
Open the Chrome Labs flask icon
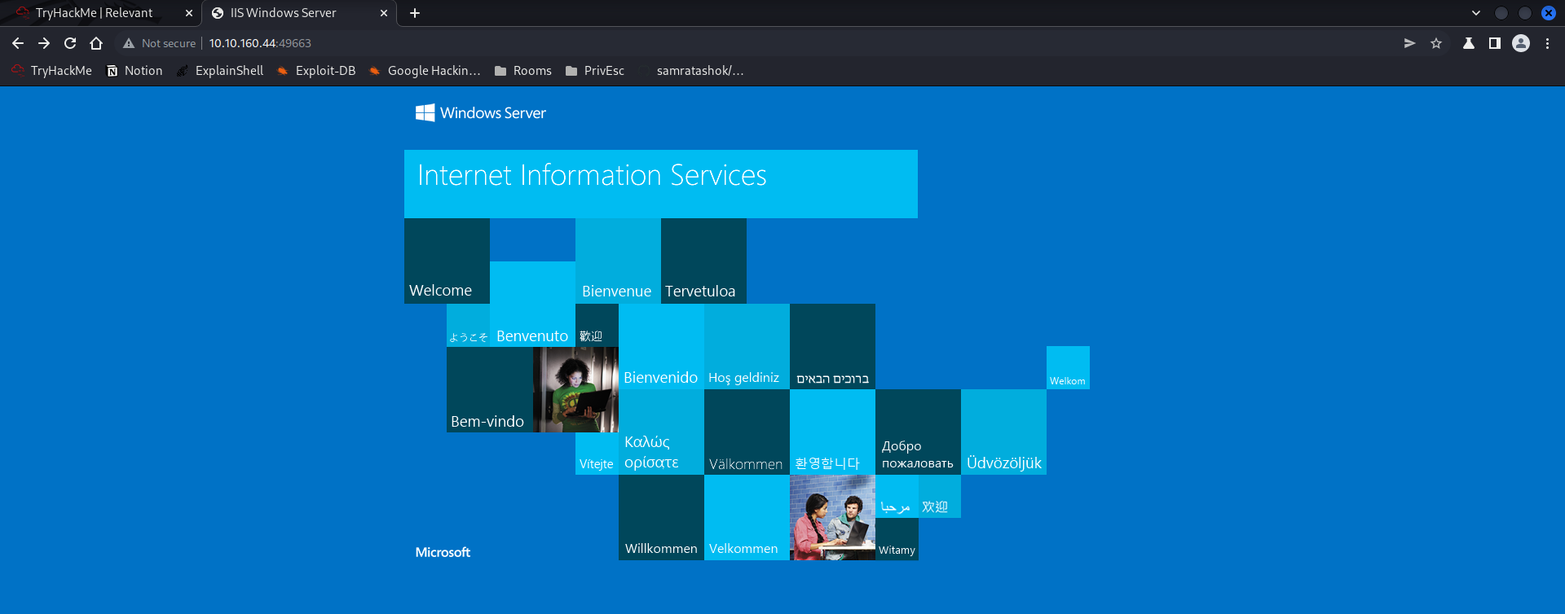[x=1469, y=43]
